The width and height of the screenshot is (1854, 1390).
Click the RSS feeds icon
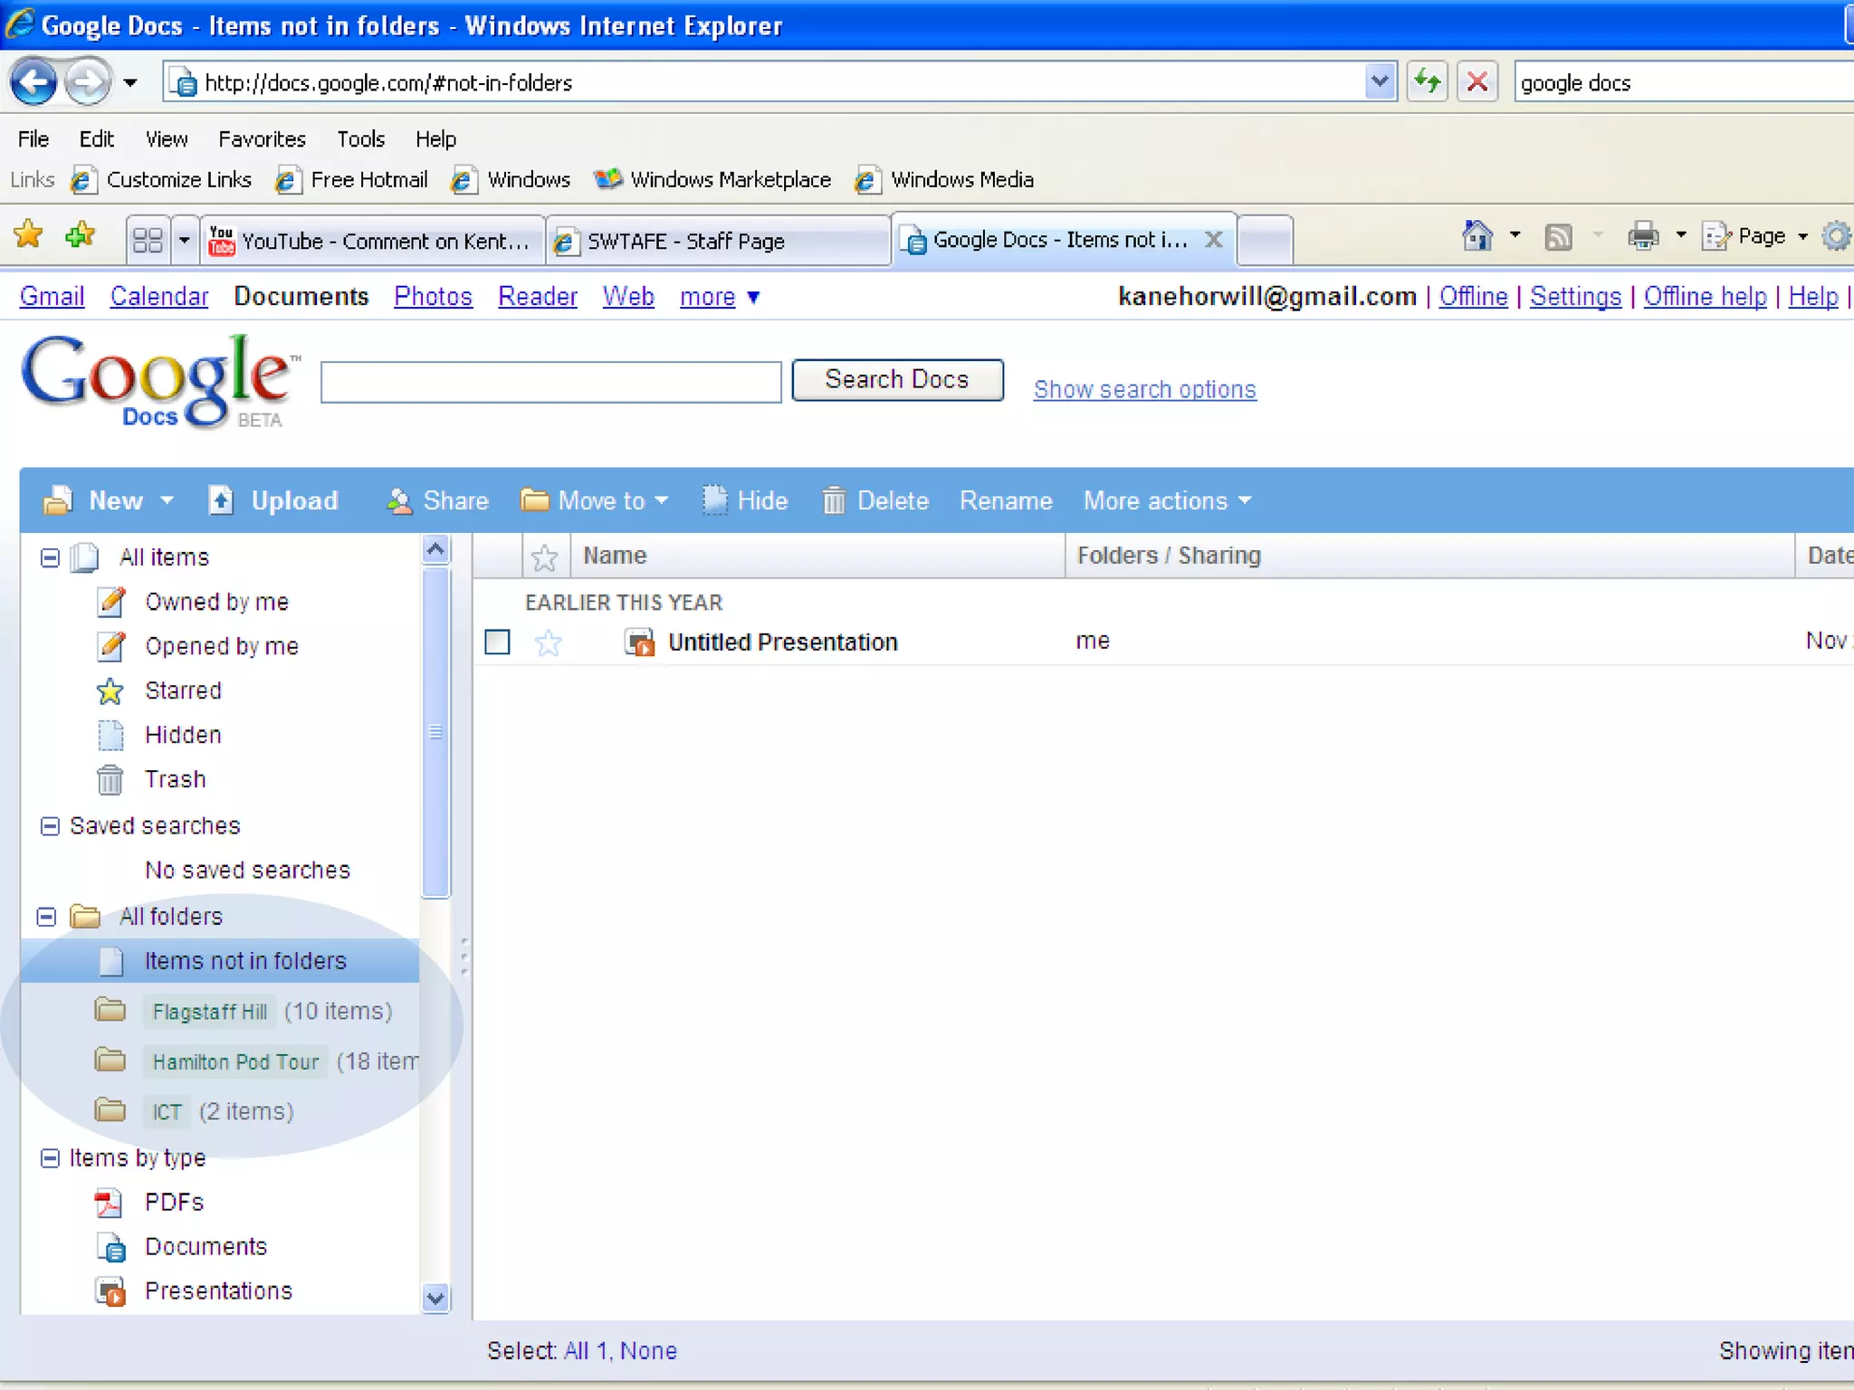point(1558,237)
